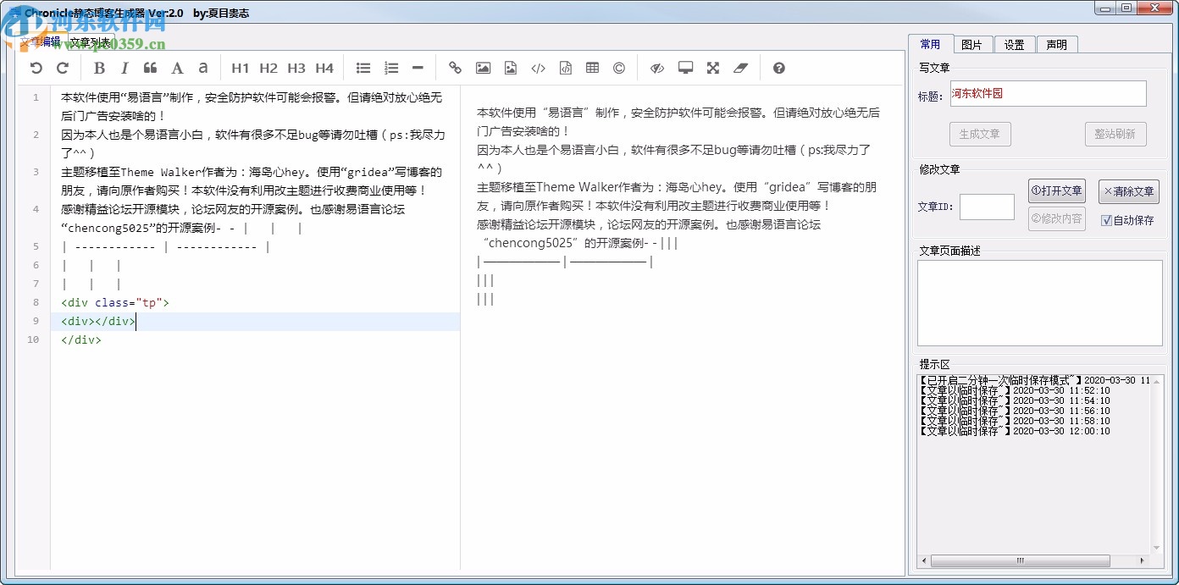
Task: Insert a block quote
Action: point(150,68)
